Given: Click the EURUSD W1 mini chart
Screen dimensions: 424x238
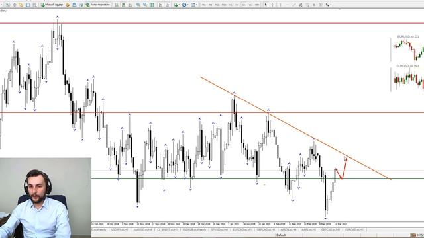Looking at the screenshot, I should [407, 78].
